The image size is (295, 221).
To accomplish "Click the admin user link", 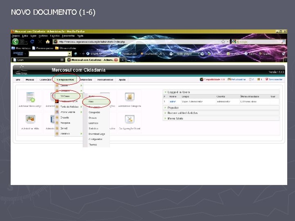I will [172, 101].
